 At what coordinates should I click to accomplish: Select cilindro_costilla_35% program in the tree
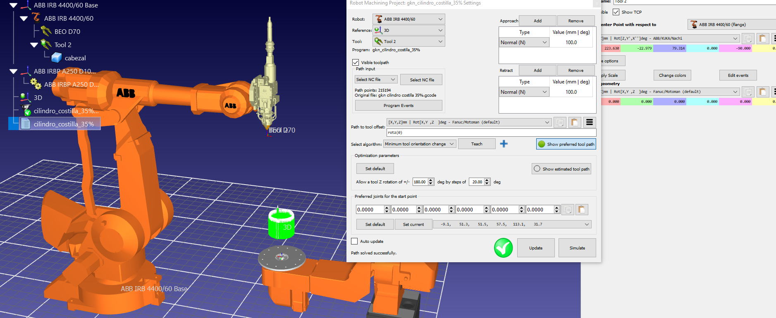point(64,124)
